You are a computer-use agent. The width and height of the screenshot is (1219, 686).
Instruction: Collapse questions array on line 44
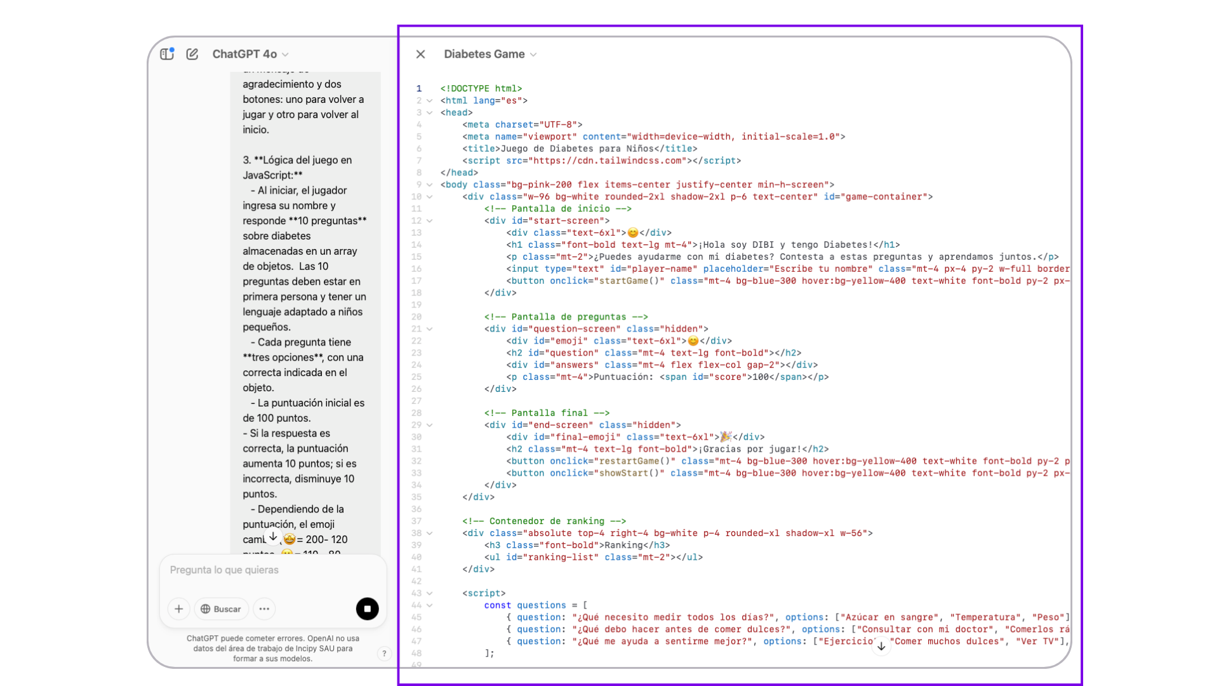[430, 605]
